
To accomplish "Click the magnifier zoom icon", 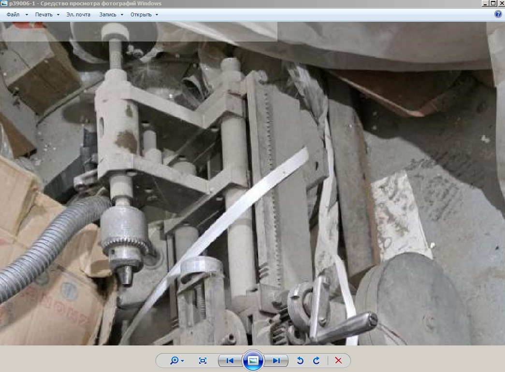I will coord(174,360).
